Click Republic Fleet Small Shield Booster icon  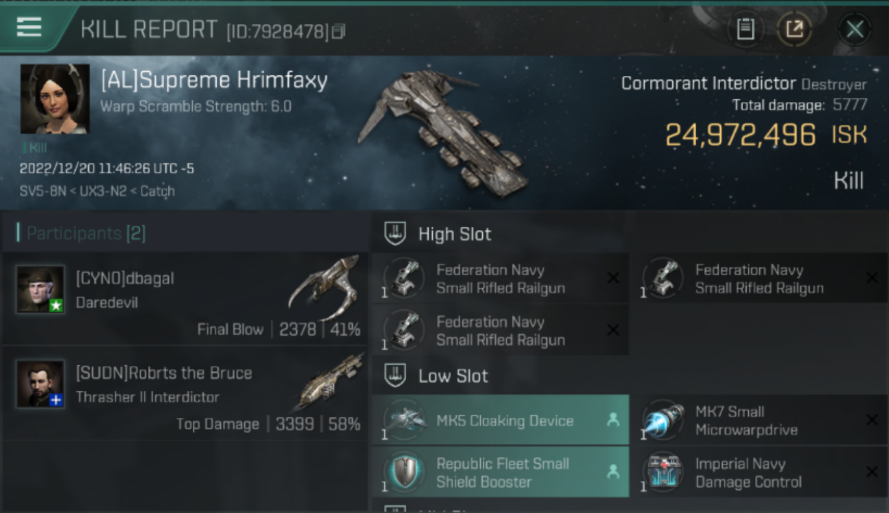pos(404,472)
